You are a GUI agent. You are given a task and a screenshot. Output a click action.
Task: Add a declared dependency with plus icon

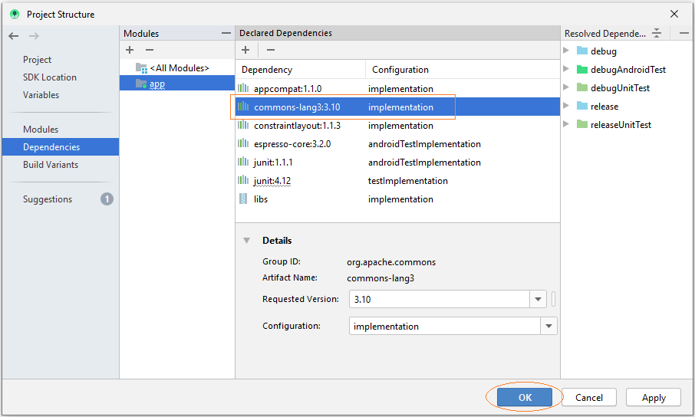coord(245,50)
